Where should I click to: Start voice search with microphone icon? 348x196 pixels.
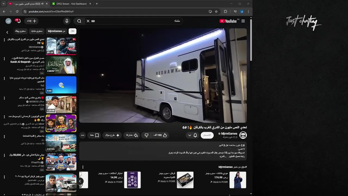(x=67, y=21)
